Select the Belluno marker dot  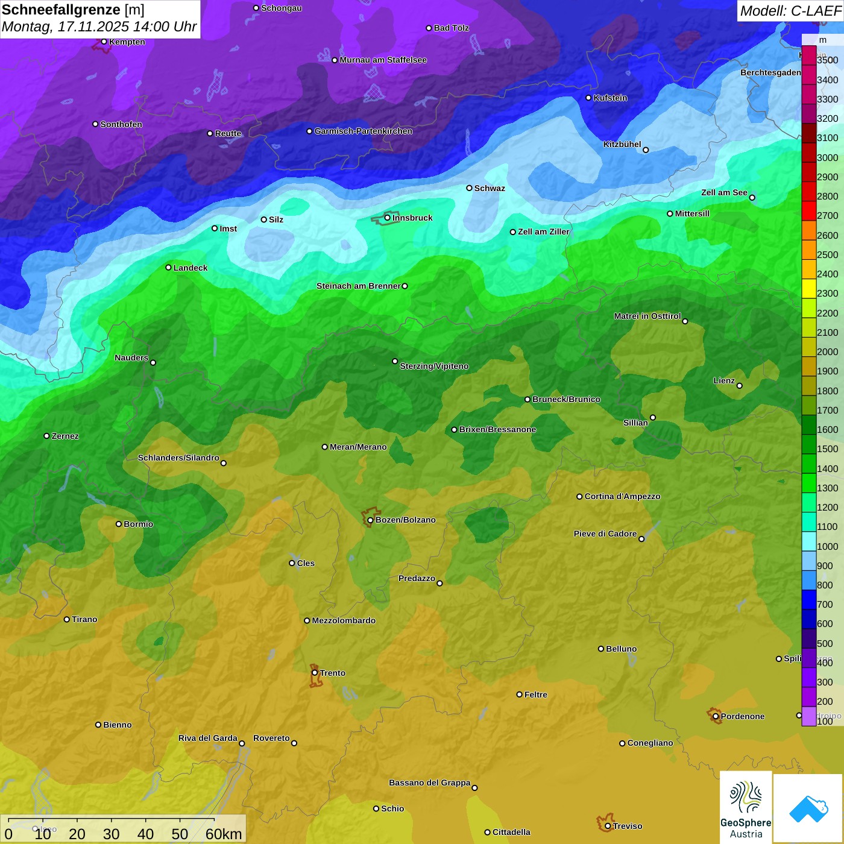601,649
